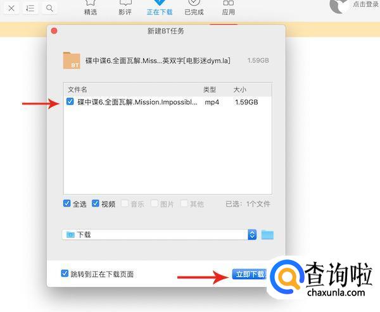Viewport: 380px width, 312px height.
Task: Toggle the 其他 checkbox
Action: [x=184, y=203]
